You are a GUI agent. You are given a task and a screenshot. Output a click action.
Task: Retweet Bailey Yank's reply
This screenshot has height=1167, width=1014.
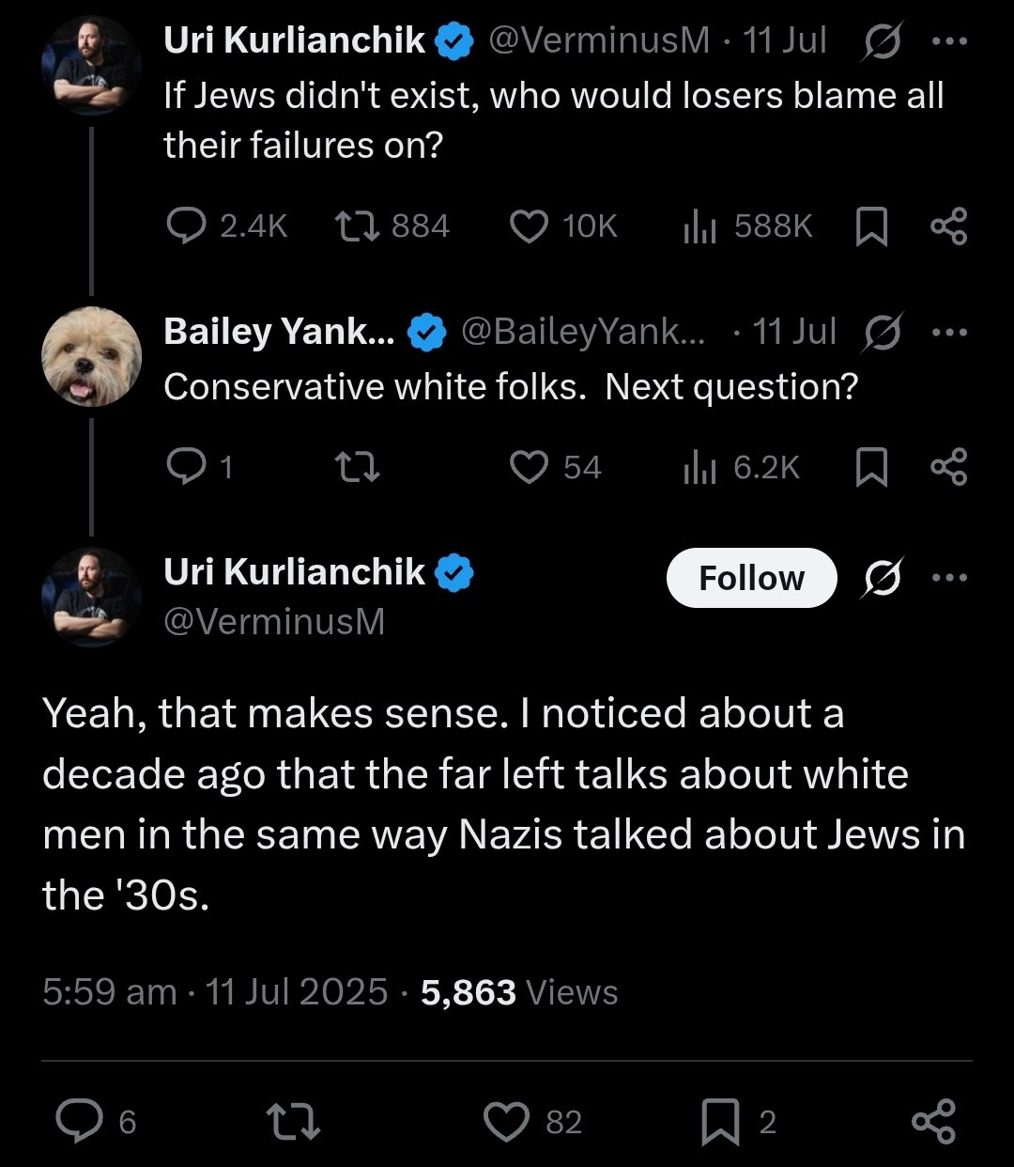360,467
